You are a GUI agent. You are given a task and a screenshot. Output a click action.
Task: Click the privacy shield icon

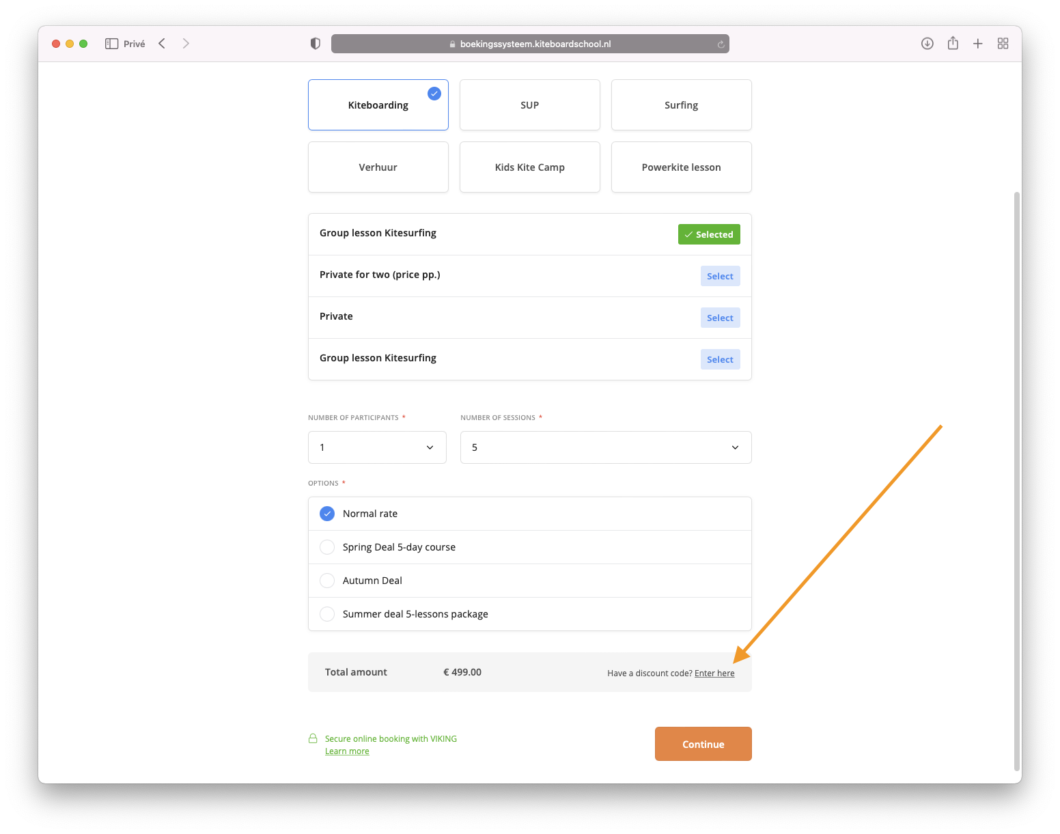click(315, 44)
